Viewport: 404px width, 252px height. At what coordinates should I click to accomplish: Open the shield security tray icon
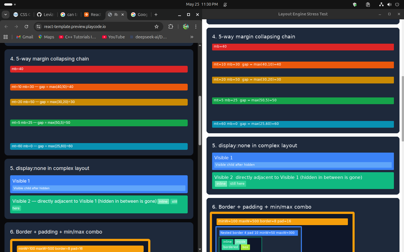(355, 4)
